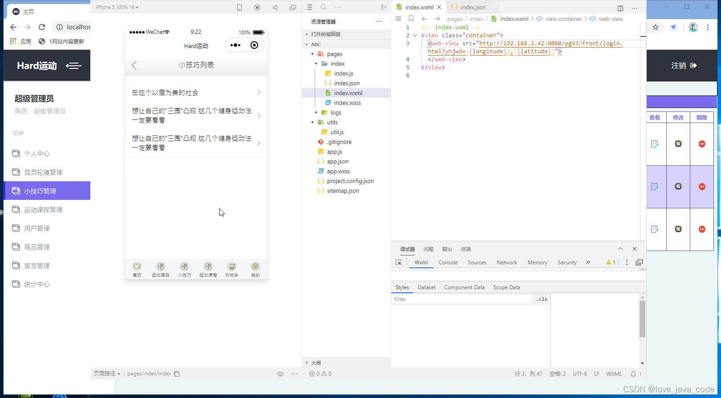Image resolution: width=721 pixels, height=398 pixels.
Task: Detach simulator window icon
Action: coord(293,8)
